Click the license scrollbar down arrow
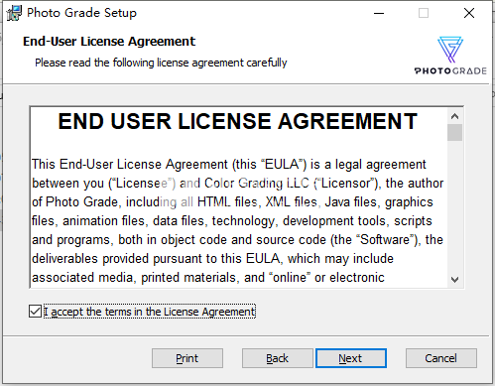Screen dimensions: 495x386 coord(454,280)
